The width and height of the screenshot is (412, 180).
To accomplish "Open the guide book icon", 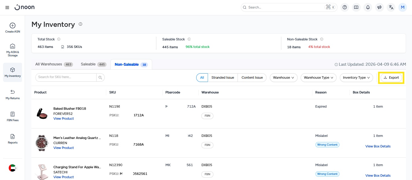I will 356,8.
